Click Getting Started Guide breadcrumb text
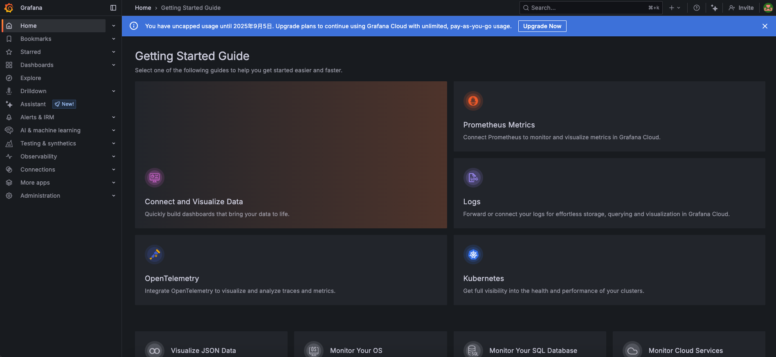This screenshot has height=357, width=776. pos(191,8)
